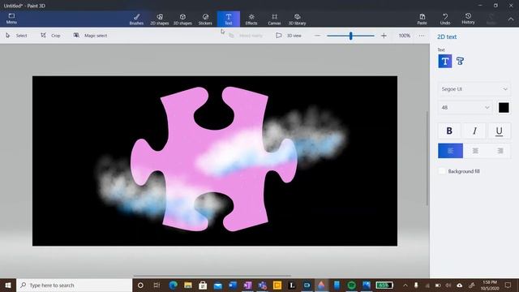Open the Windows Start menu
This screenshot has height=292, width=519.
(x=8, y=285)
